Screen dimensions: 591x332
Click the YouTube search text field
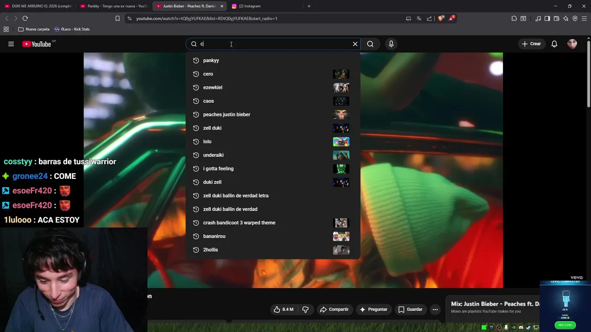pyautogui.click(x=272, y=44)
